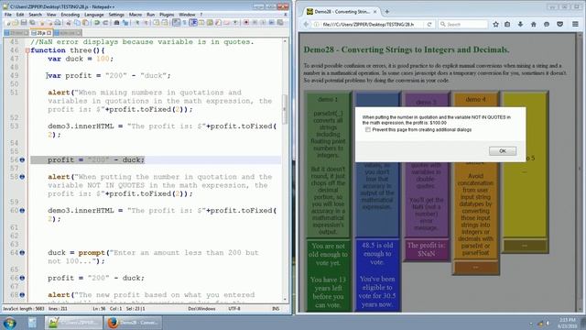Click the Firefox address bar URL

368,25
